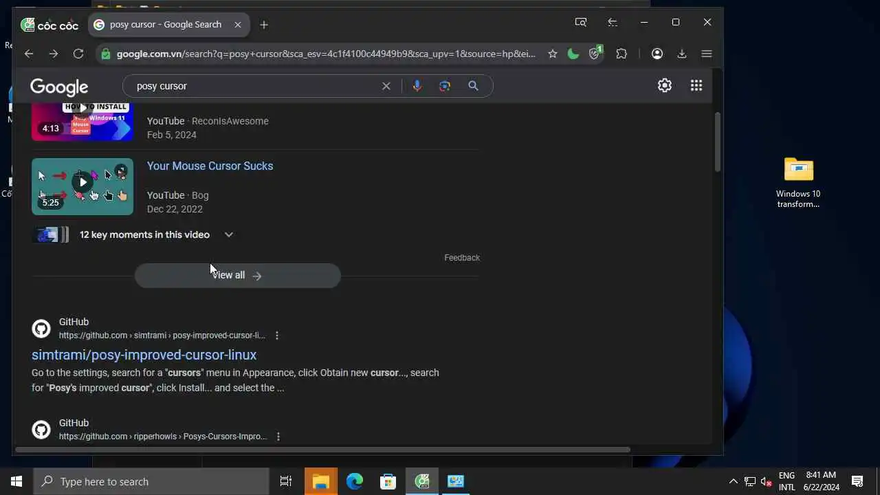Open a new browser tab
880x495 pixels.
tap(264, 25)
